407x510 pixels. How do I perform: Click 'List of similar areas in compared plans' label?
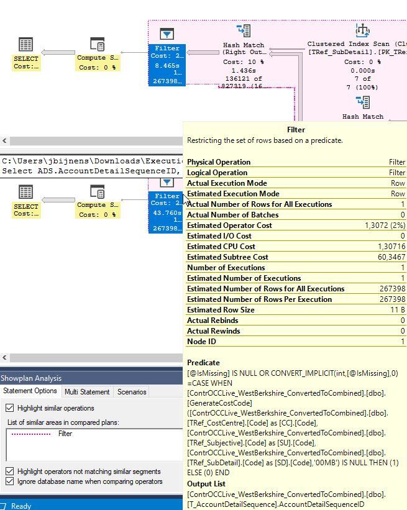point(63,422)
